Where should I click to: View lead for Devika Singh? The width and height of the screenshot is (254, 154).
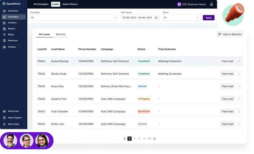pos(227,74)
